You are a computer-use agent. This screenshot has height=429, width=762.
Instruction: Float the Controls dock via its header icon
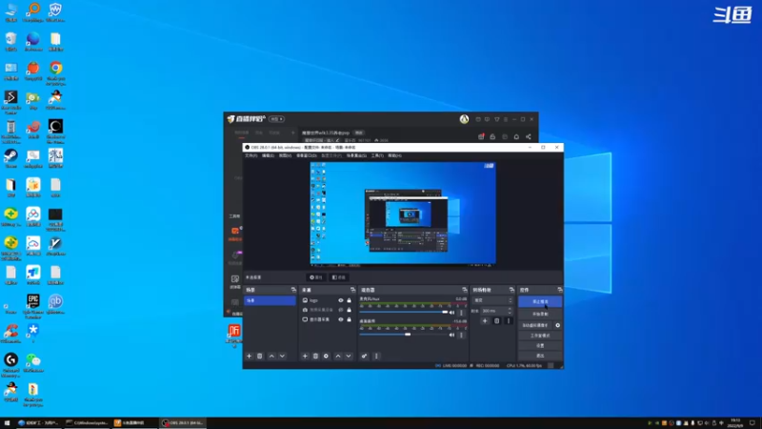(560, 290)
